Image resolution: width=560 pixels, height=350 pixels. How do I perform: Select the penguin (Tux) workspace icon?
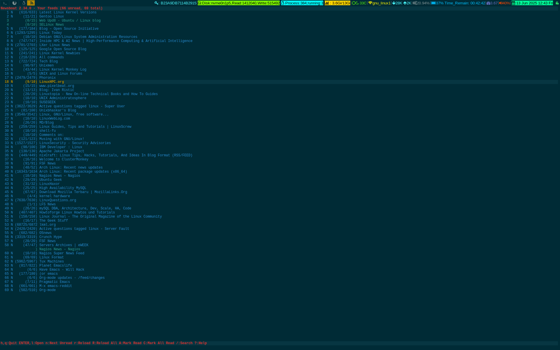click(23, 3)
